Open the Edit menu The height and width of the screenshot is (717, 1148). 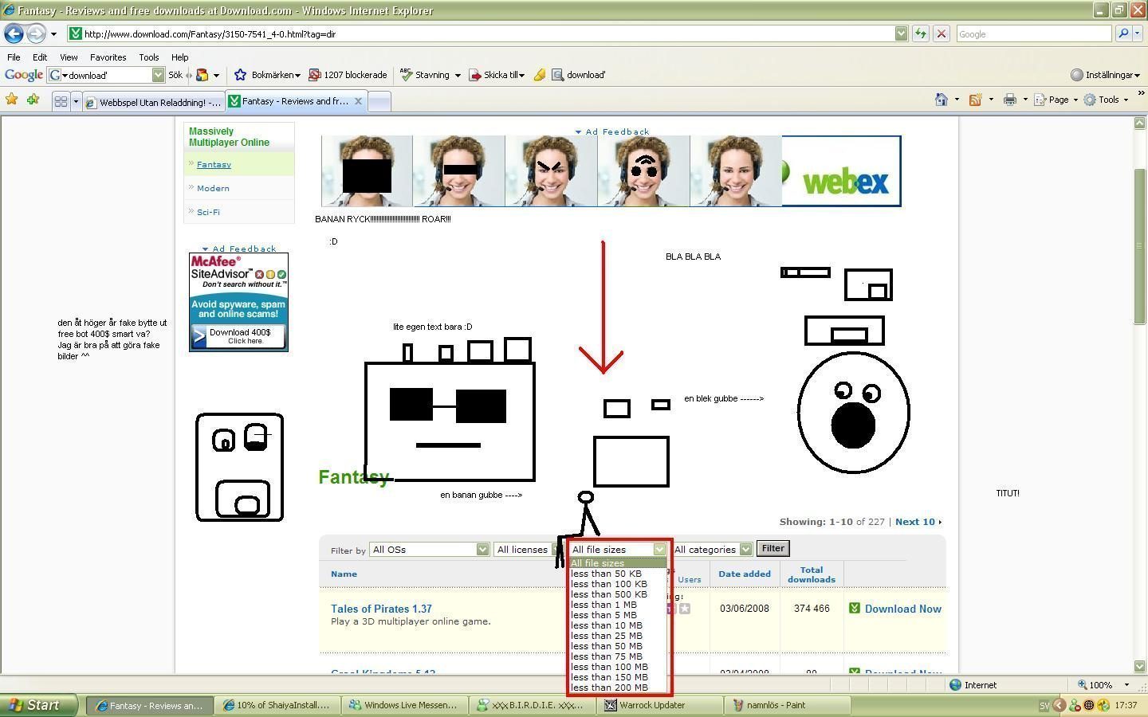(40, 57)
